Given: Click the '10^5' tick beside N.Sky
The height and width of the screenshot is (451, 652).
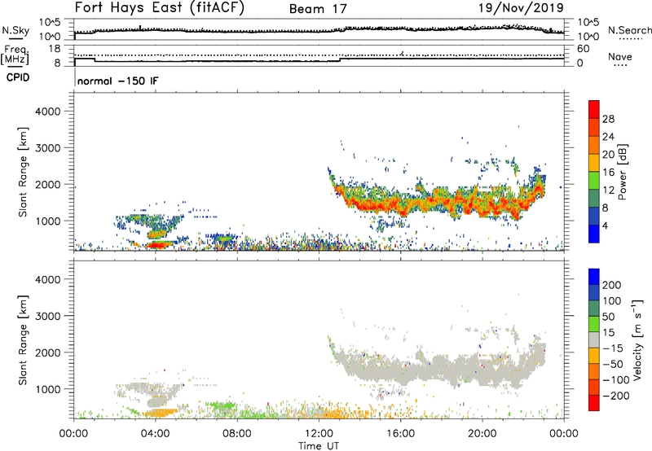Looking at the screenshot, I should [x=50, y=23].
